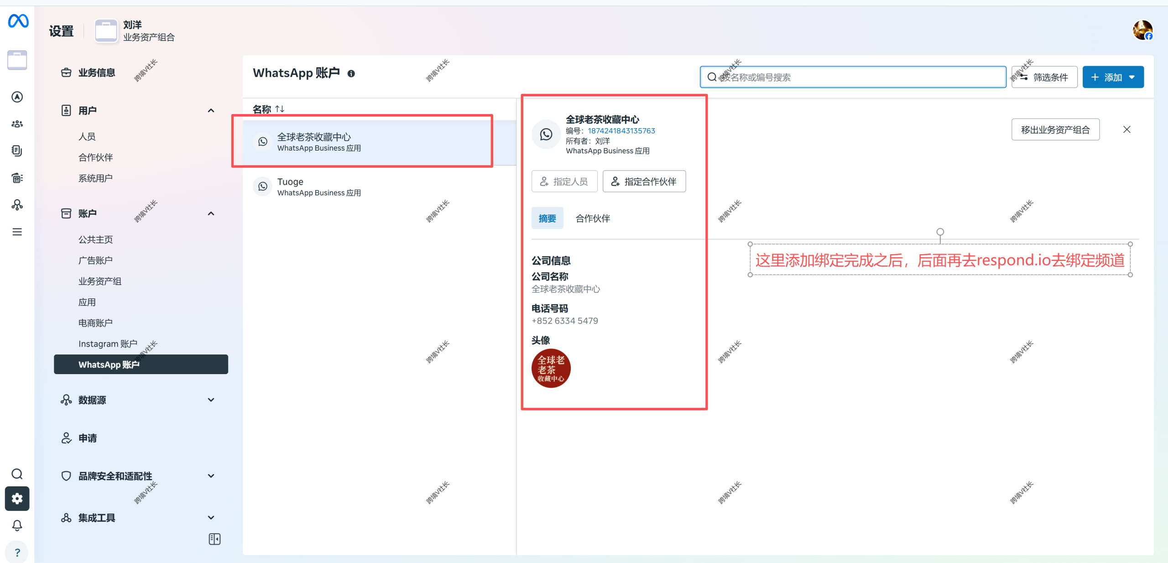Click the profile avatar at top right
Viewport: 1168px width, 563px height.
click(1143, 31)
